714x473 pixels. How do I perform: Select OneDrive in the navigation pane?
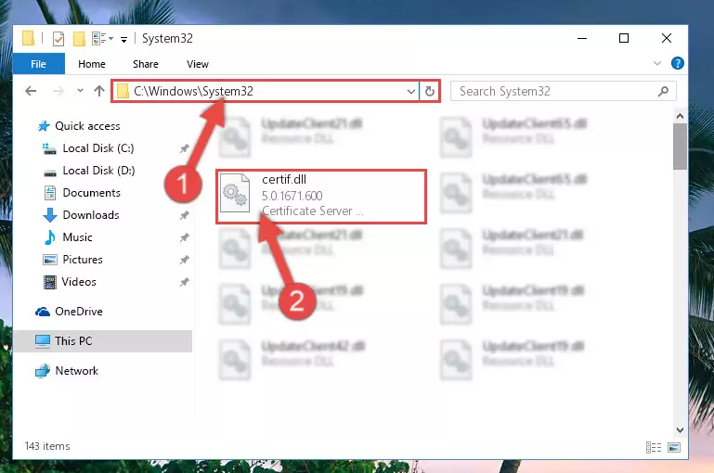coord(78,312)
